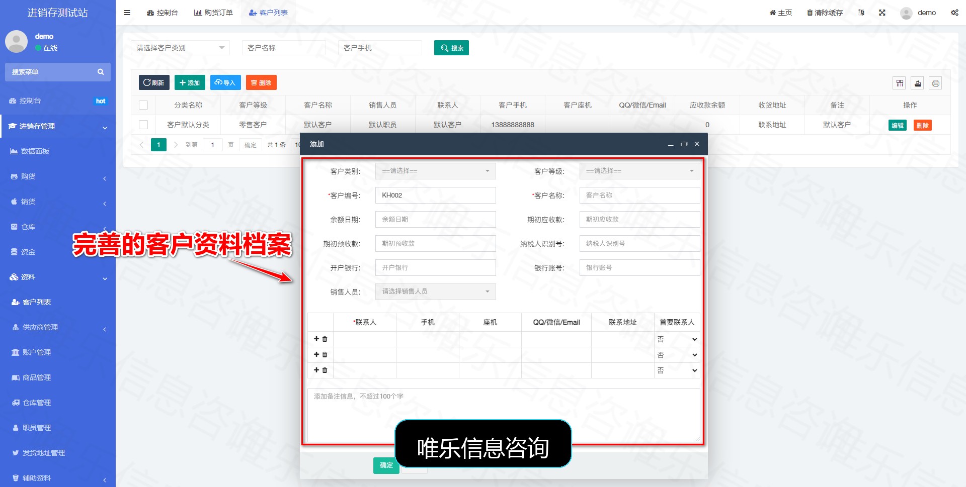Add row using plus icon in third contact row
This screenshot has height=487, width=966.
tap(316, 370)
